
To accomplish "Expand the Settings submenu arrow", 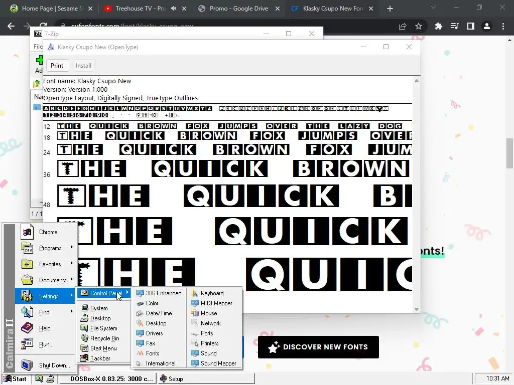I will pyautogui.click(x=71, y=295).
